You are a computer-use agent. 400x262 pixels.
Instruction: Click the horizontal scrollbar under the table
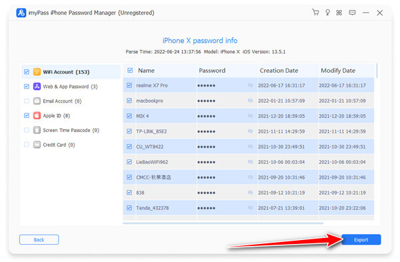223,223
